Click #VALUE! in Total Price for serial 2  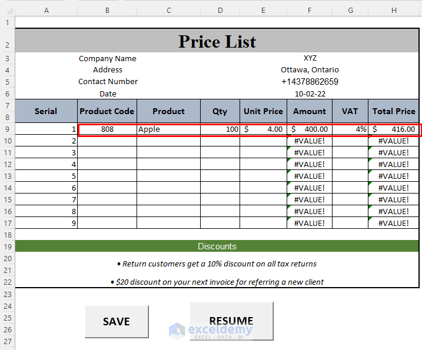click(394, 141)
